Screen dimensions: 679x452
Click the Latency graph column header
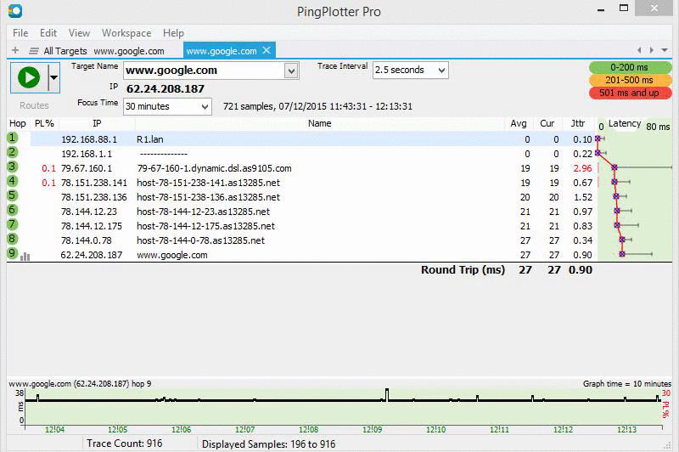tap(625, 123)
